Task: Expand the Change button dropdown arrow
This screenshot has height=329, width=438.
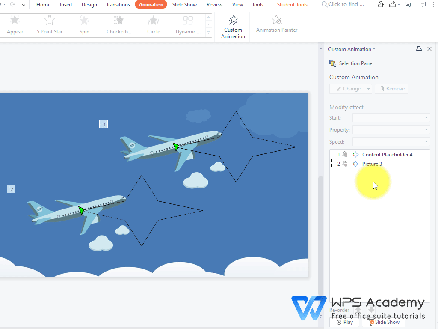Action: (368, 89)
